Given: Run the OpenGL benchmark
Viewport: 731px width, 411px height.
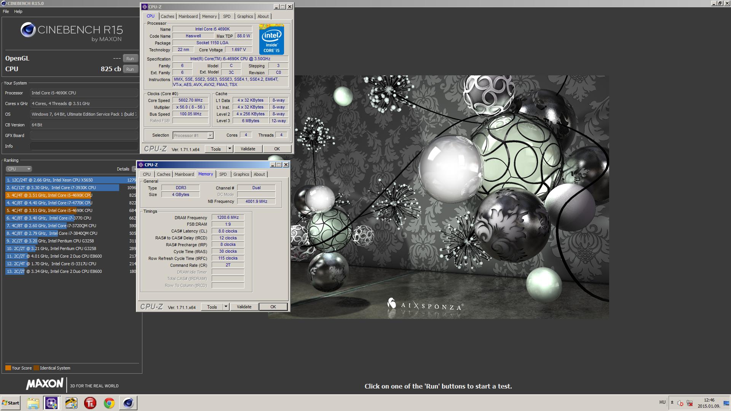Looking at the screenshot, I should 130,59.
